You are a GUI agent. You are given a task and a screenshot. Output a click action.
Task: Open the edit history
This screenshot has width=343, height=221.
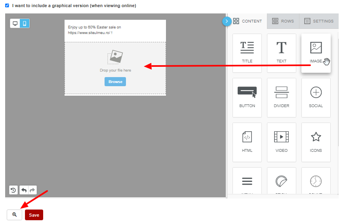point(13,190)
